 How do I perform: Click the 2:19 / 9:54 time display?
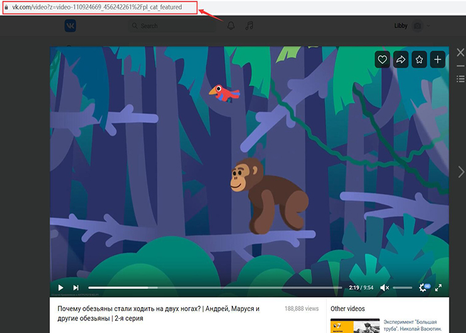(x=361, y=288)
